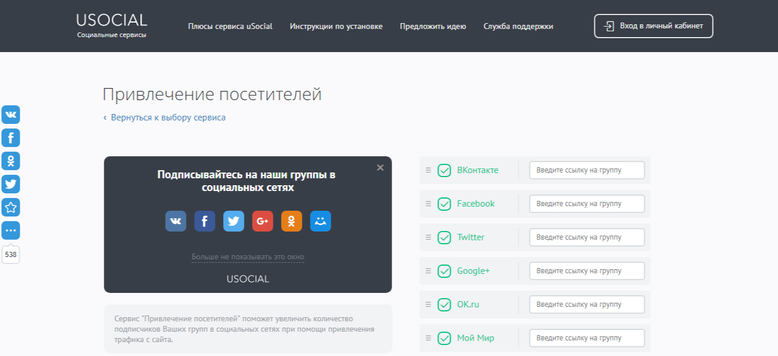778x356 pixels.
Task: Click the Twitter share icon in left sidebar
Action: coord(10,184)
